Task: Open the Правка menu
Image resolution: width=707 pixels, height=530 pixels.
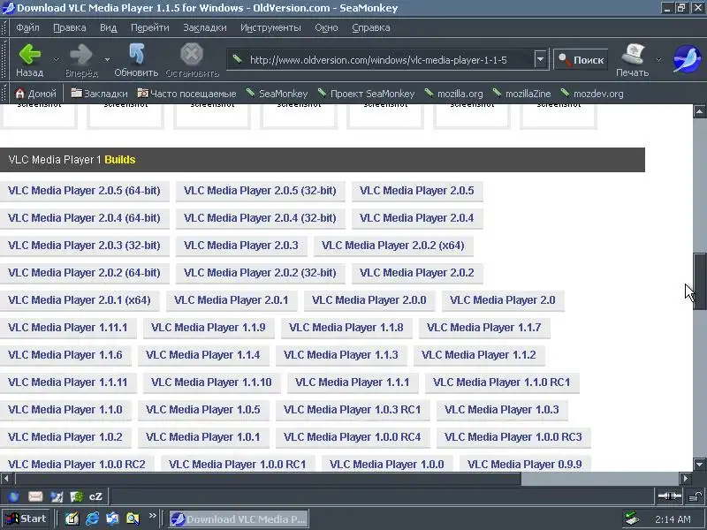Action: pyautogui.click(x=70, y=27)
